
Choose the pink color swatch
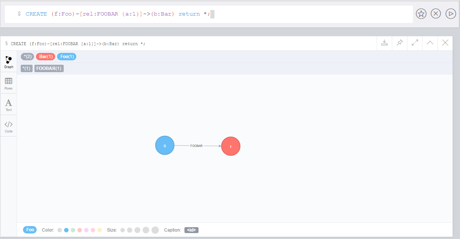[x=93, y=230]
